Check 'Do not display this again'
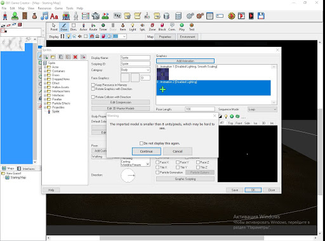The image size is (325, 241). pos(142,143)
